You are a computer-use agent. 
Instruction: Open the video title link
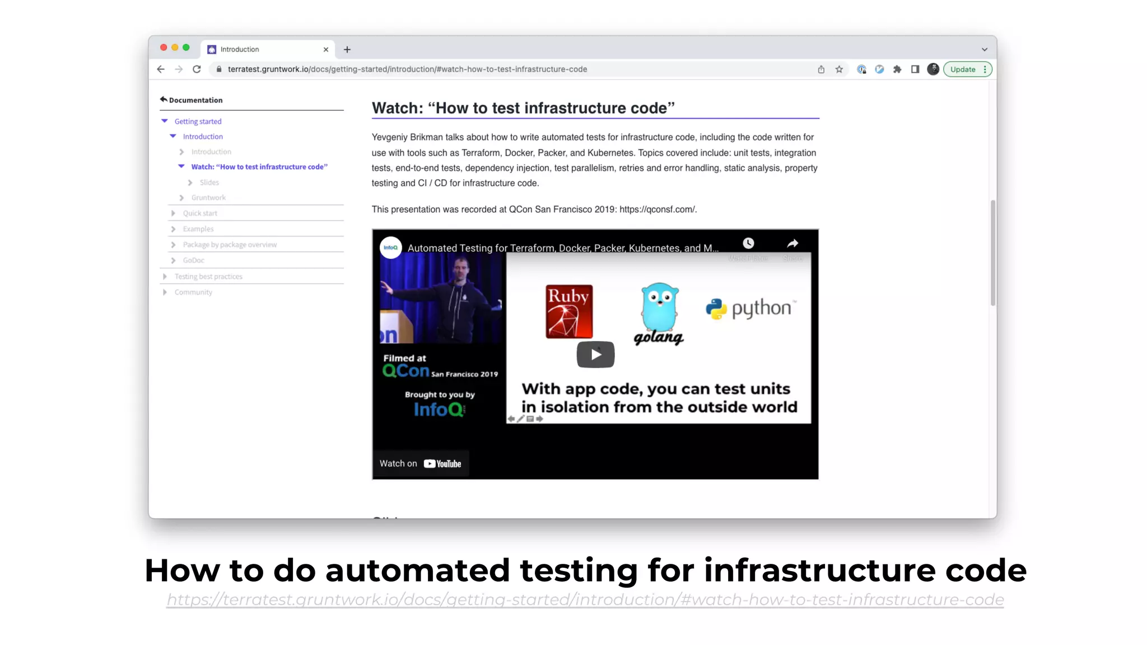(x=563, y=248)
